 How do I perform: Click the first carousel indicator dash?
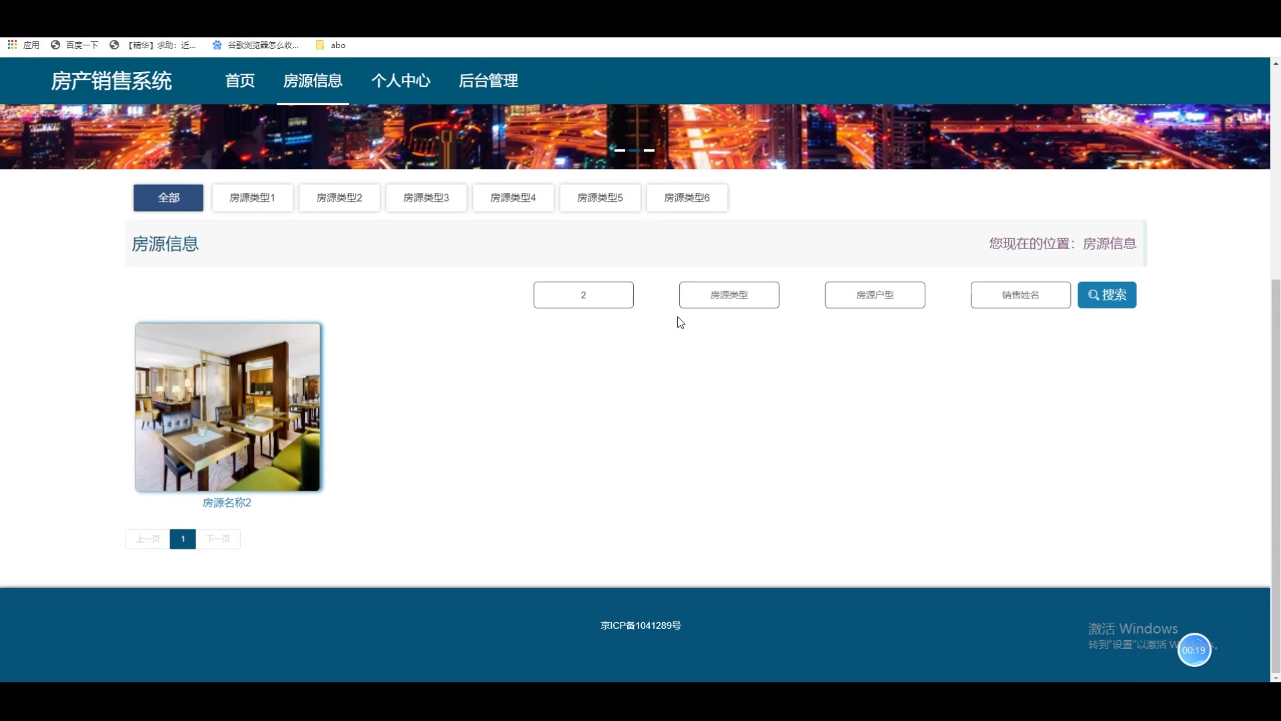(620, 150)
